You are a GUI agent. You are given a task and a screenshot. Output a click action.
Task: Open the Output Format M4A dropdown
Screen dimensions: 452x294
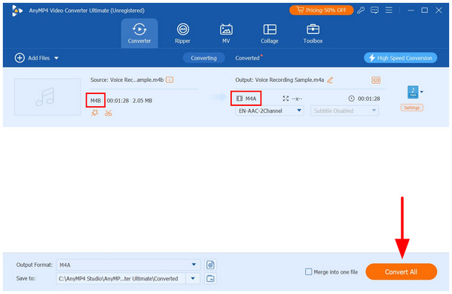point(128,265)
